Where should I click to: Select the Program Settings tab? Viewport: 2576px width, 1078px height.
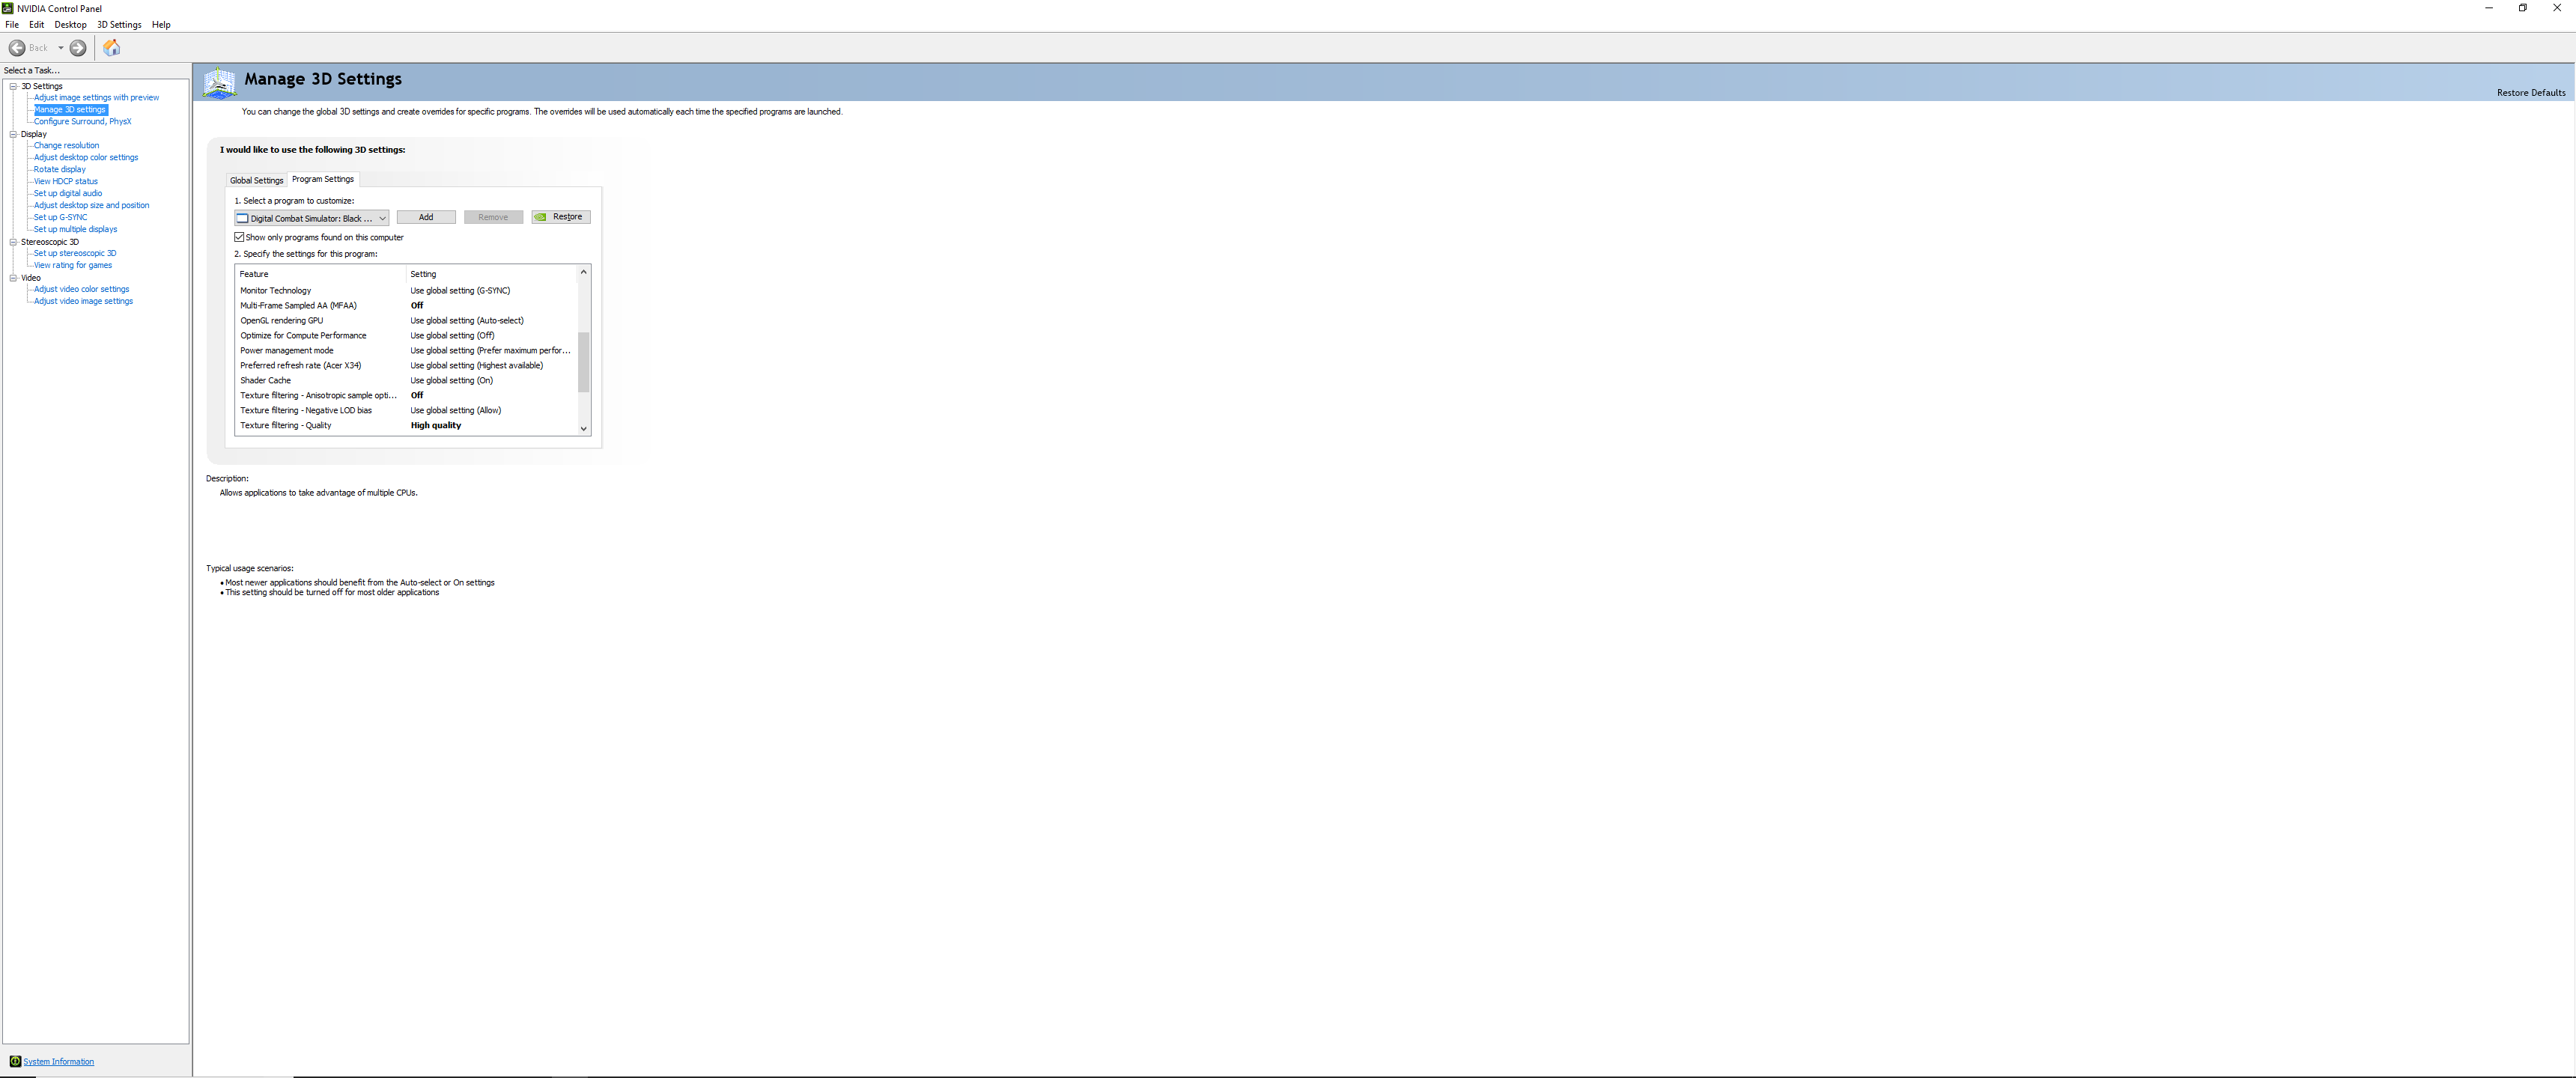pos(323,179)
